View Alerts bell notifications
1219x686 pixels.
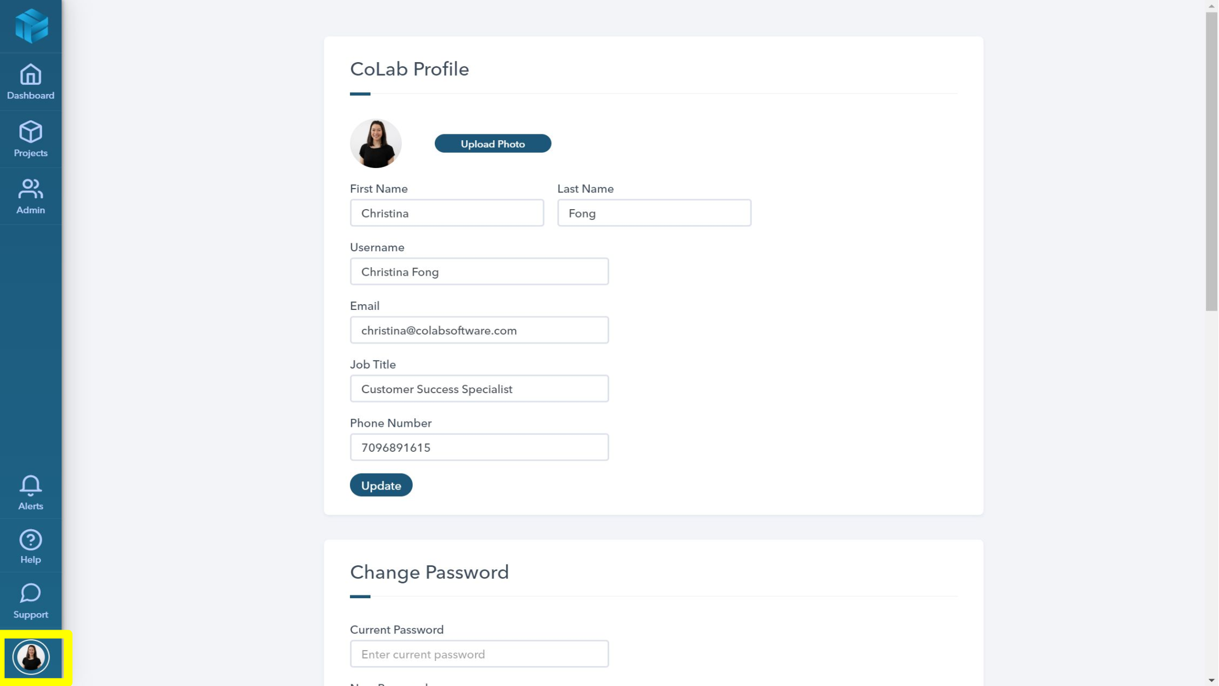pyautogui.click(x=31, y=492)
